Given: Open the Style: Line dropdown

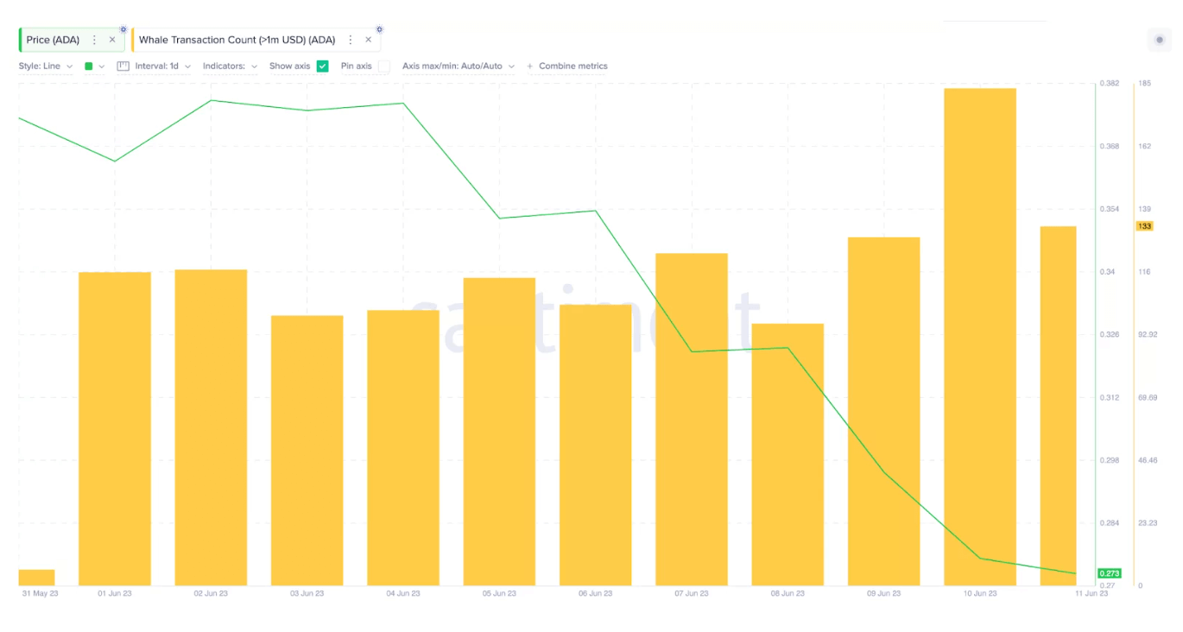Looking at the screenshot, I should coord(45,66).
